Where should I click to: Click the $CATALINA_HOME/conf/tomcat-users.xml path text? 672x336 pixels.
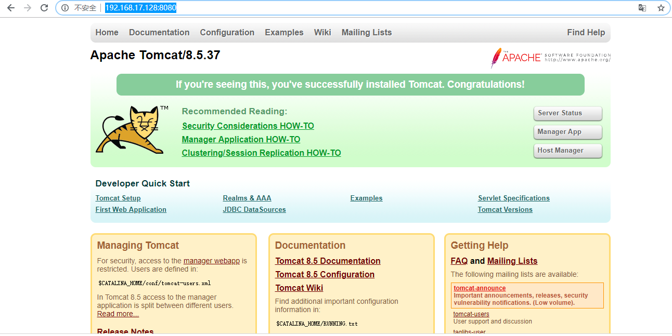(x=154, y=284)
